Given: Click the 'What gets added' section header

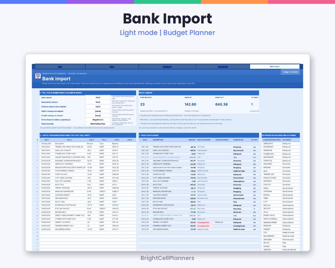Looking at the screenshot, I should coord(199,135).
